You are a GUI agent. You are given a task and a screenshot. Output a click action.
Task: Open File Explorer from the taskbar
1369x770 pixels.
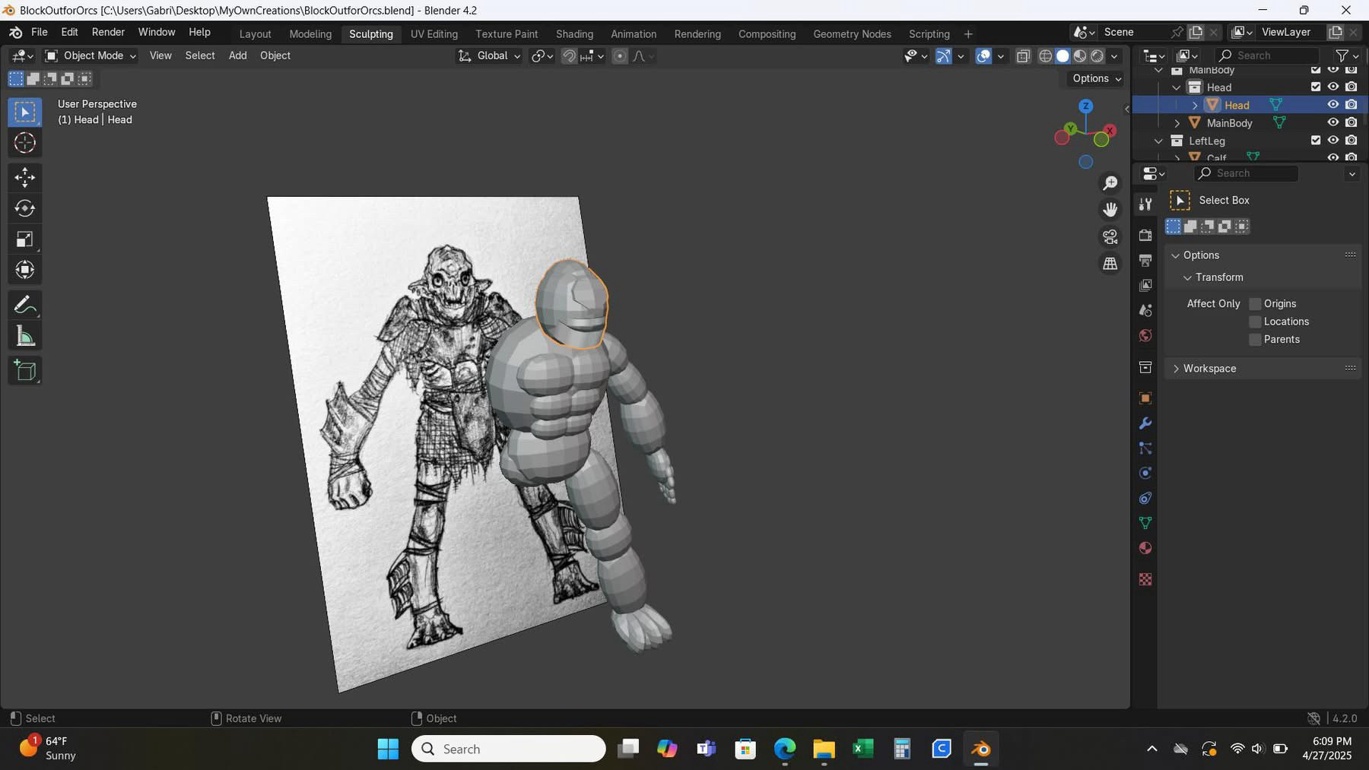pyautogui.click(x=824, y=749)
